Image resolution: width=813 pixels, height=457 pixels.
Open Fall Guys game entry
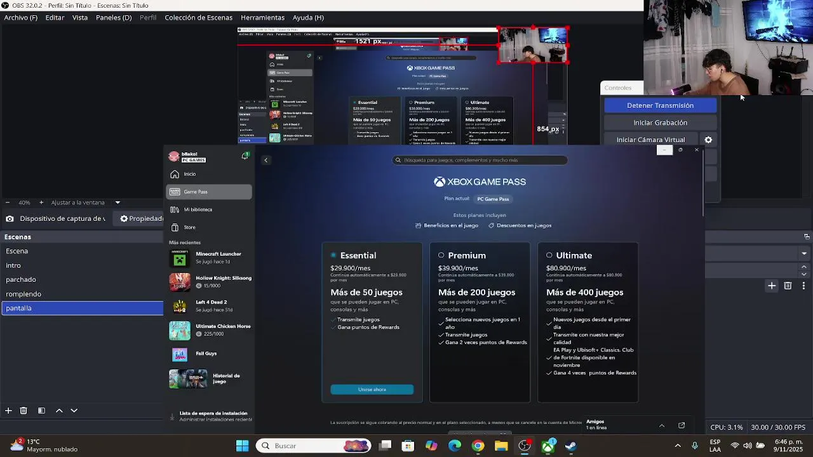coord(210,354)
